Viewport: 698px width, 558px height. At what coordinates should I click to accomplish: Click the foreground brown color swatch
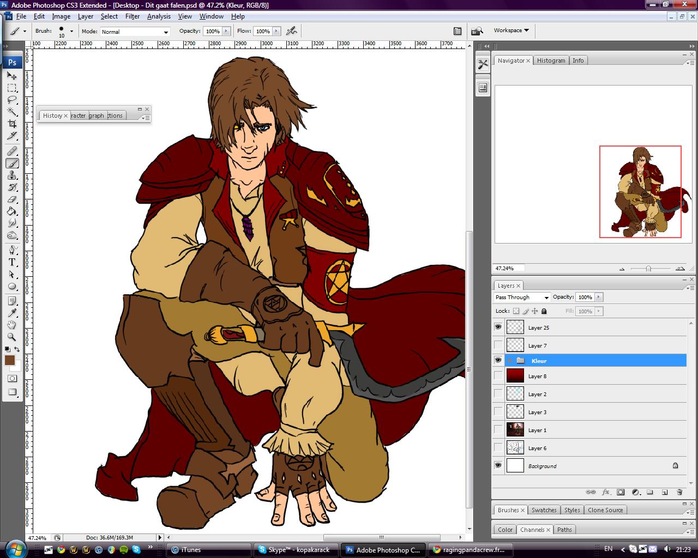point(10,360)
